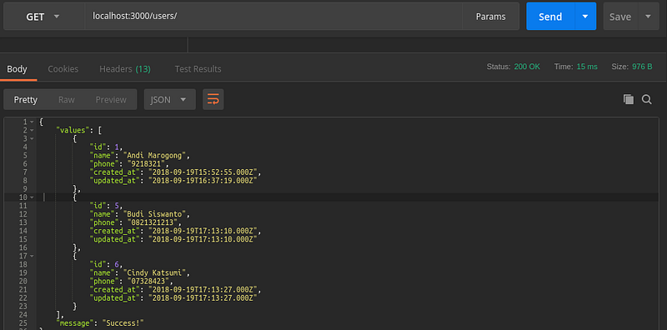Switch to the Body response tab
Viewport: 667px width, 330px height.
pyautogui.click(x=17, y=69)
